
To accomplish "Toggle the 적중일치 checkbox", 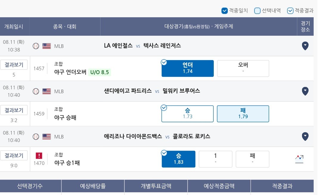I will [225, 11].
